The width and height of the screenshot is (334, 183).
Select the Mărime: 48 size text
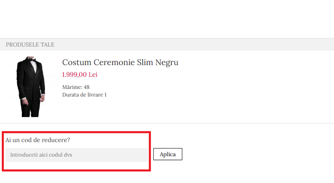tap(76, 87)
